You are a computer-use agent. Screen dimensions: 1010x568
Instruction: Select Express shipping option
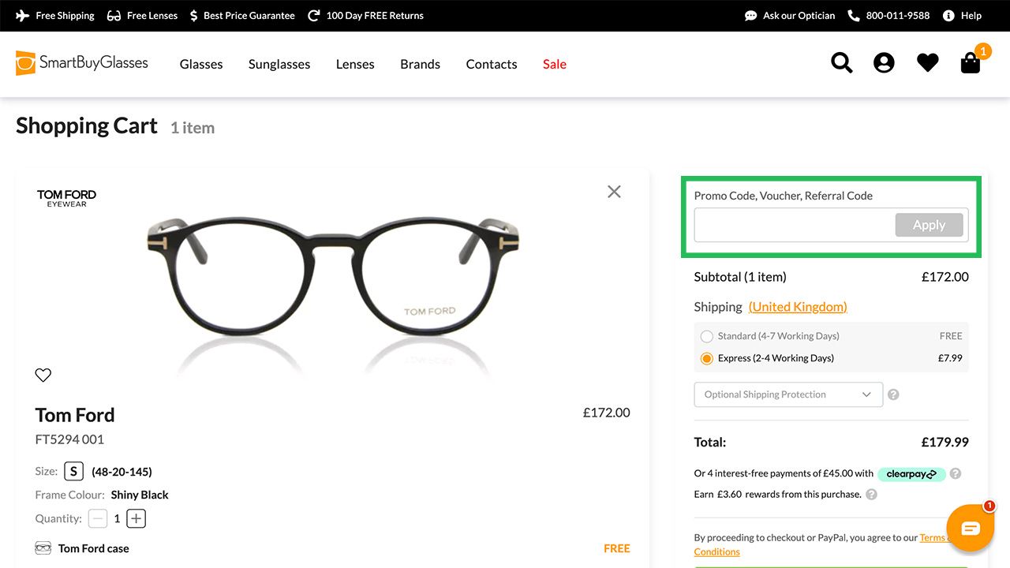point(706,358)
